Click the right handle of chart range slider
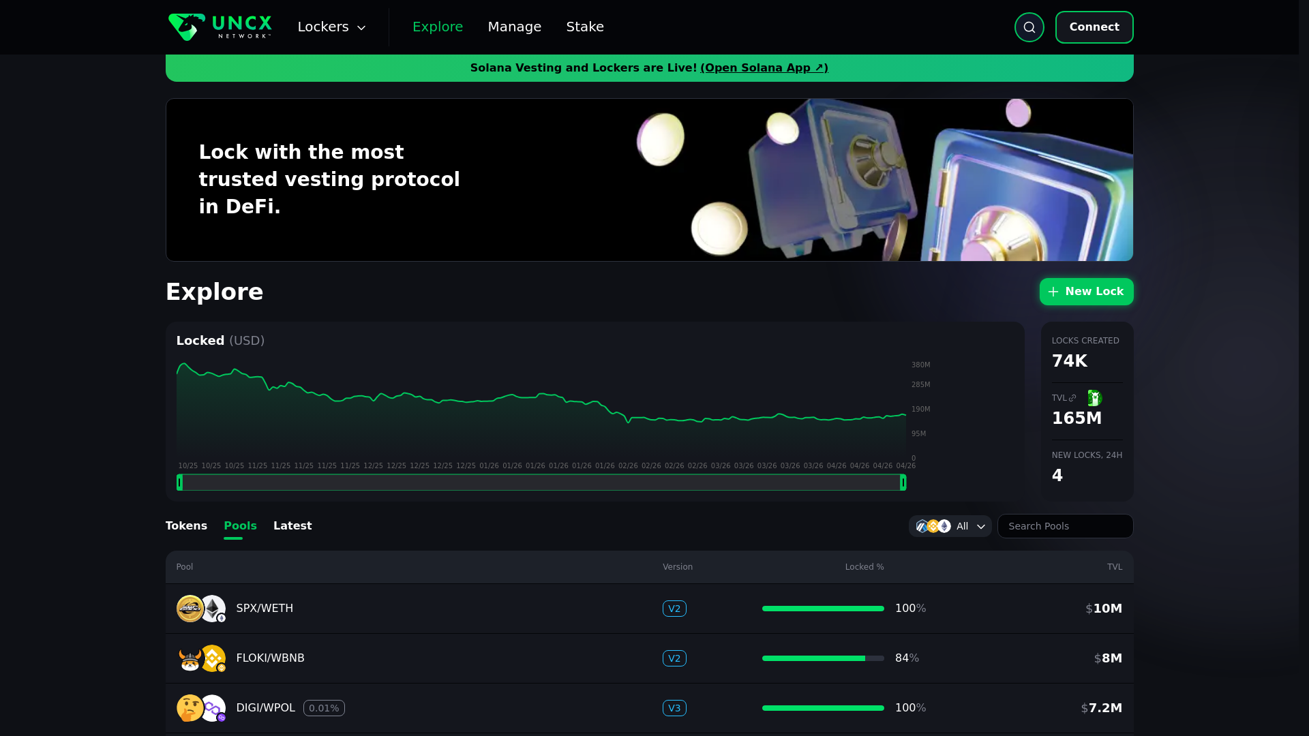Image resolution: width=1309 pixels, height=736 pixels. pyautogui.click(x=903, y=482)
